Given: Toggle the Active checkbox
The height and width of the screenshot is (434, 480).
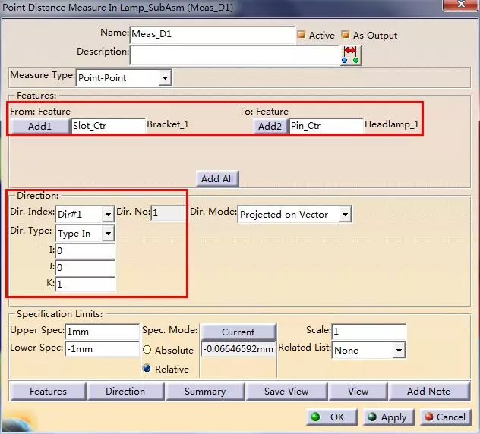Looking at the screenshot, I should click(x=302, y=35).
